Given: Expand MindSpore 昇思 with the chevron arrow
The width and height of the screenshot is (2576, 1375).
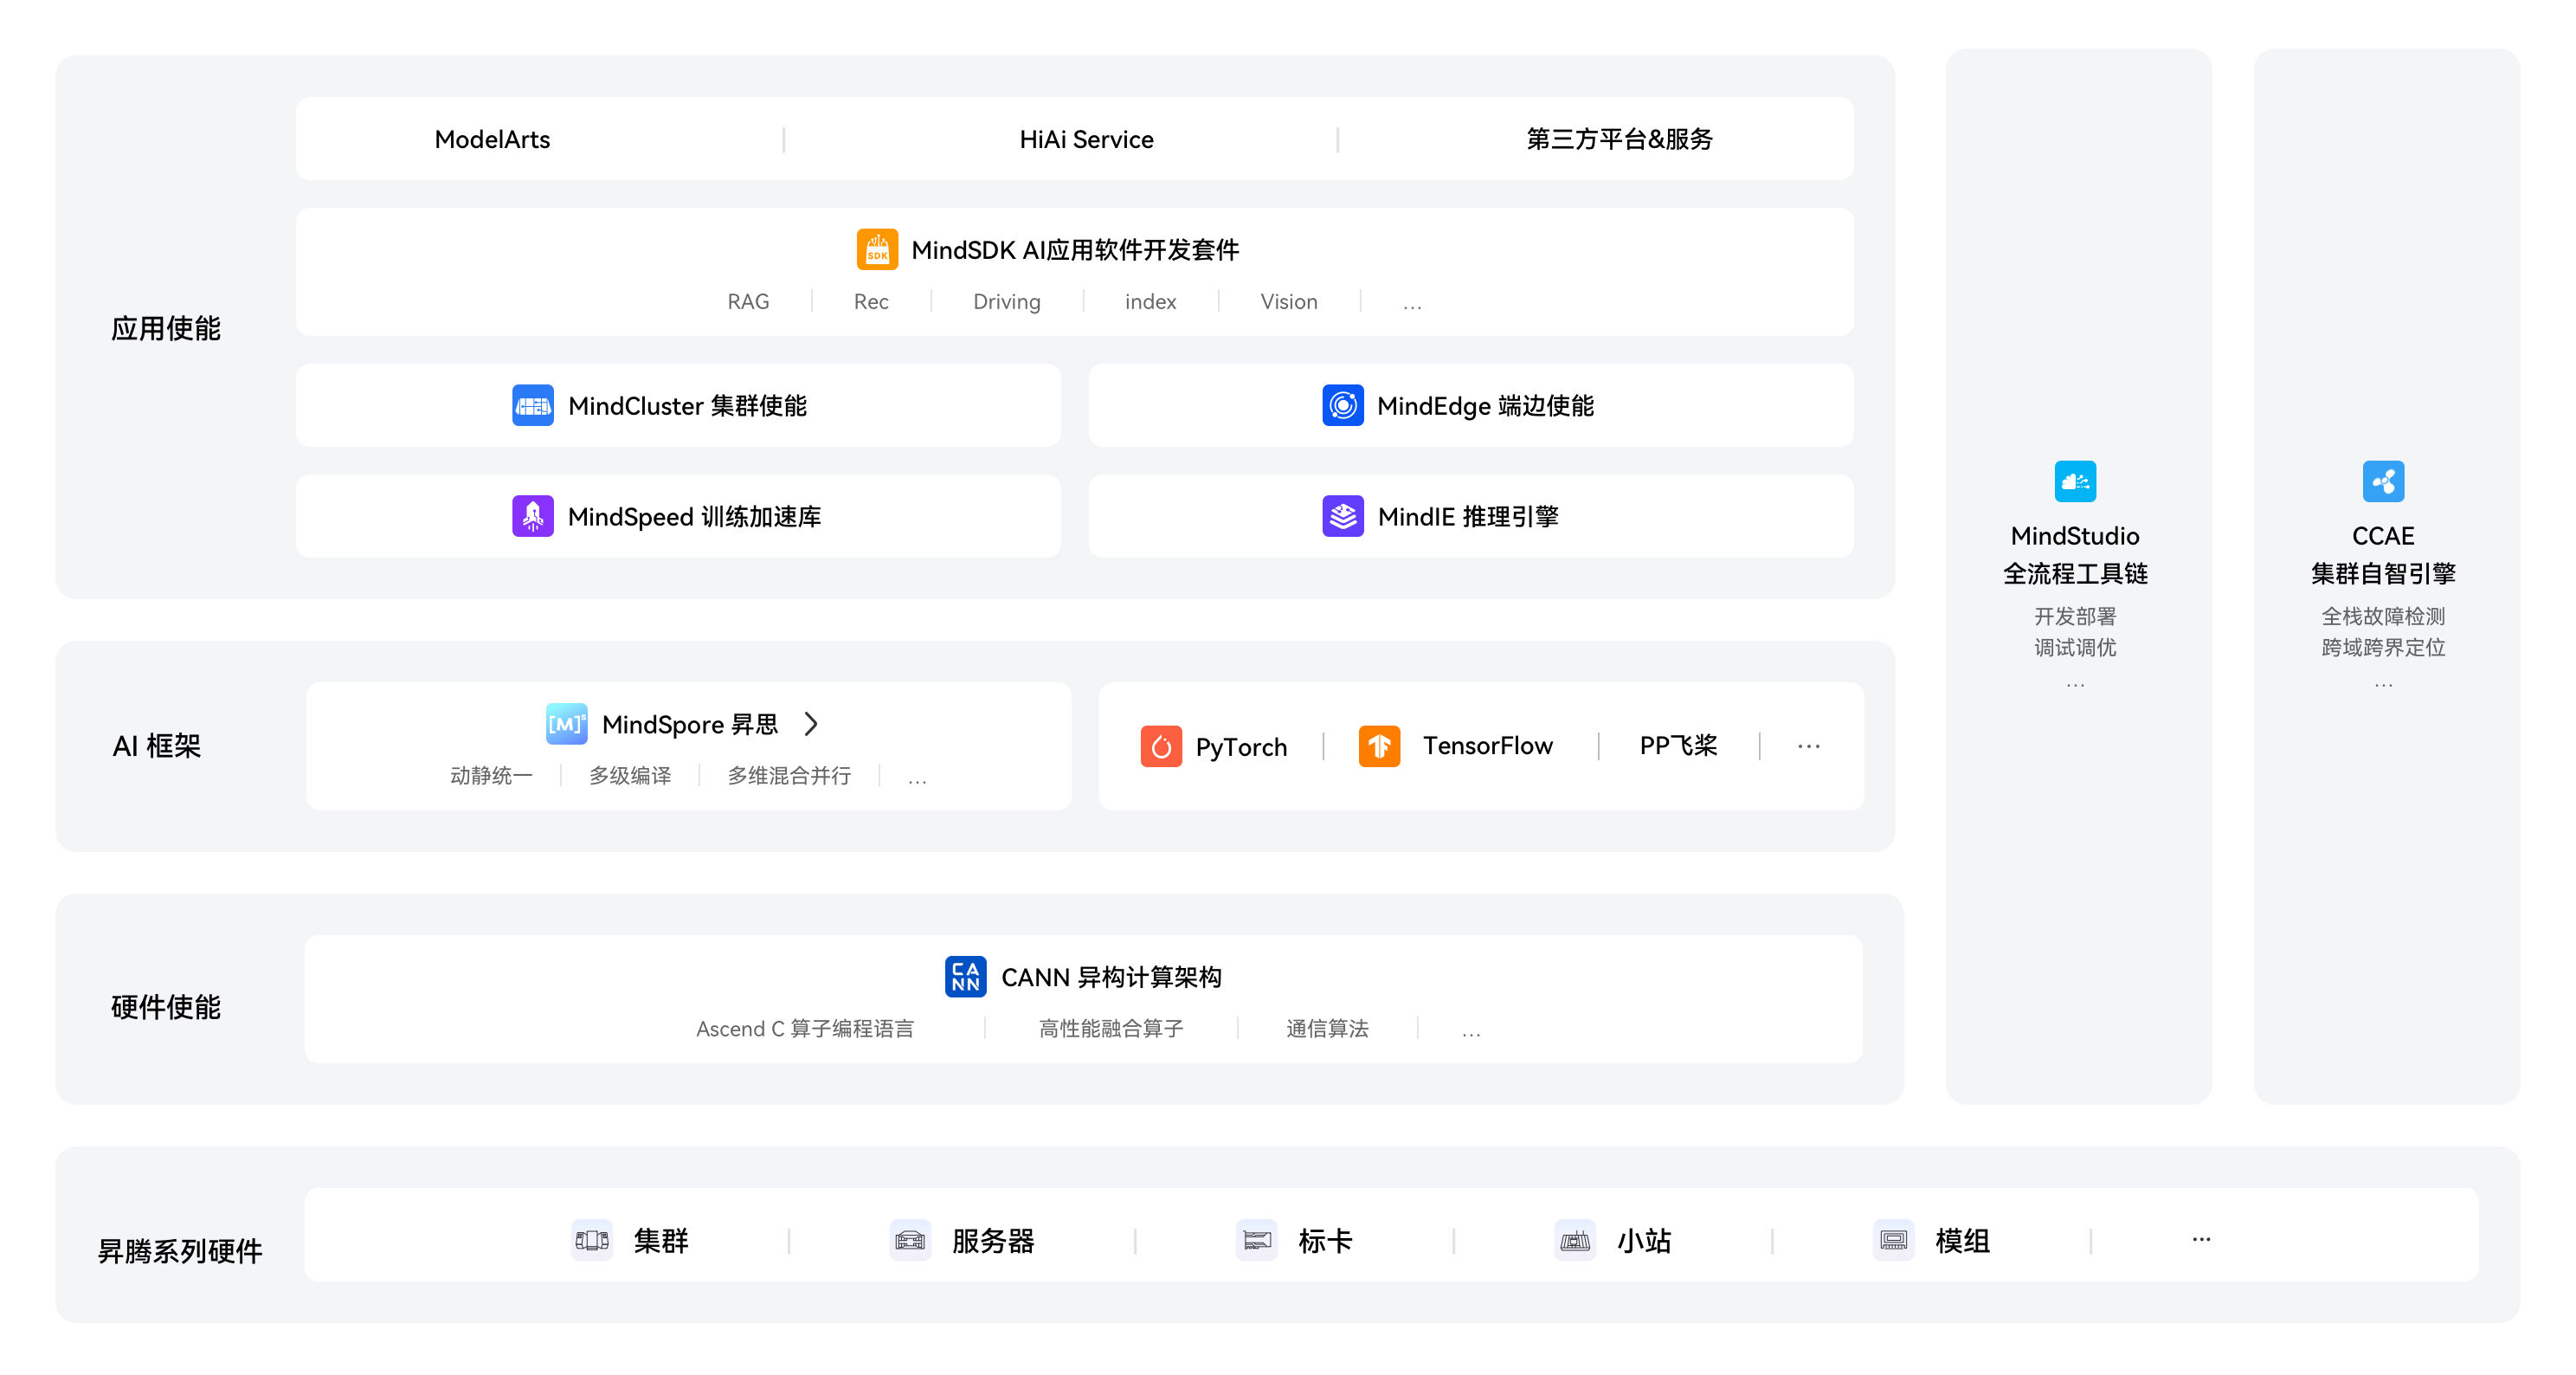Looking at the screenshot, I should click(x=811, y=723).
